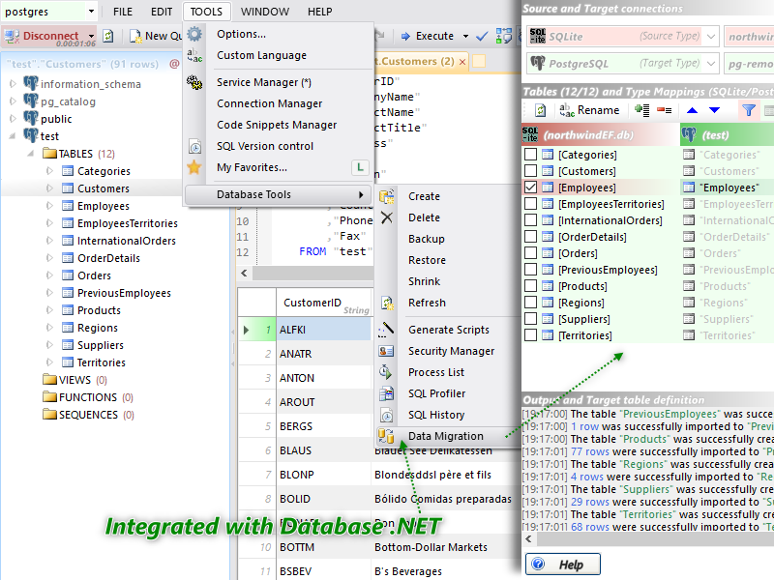
Task: Open the EDIT menu
Action: coord(162,12)
